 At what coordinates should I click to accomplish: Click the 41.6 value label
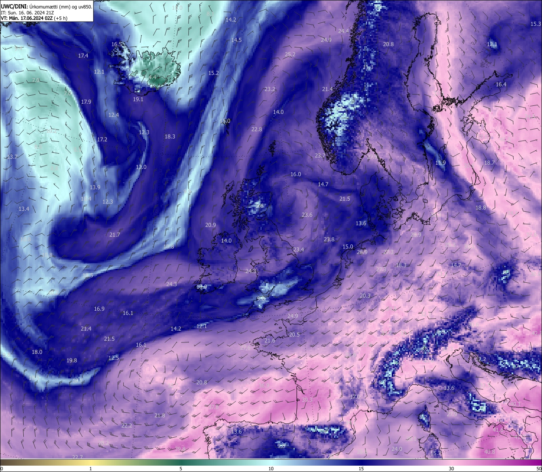[498, 430]
